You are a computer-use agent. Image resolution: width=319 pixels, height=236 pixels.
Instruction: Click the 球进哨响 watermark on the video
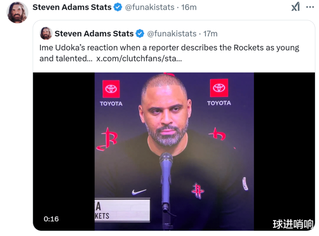tap(293, 224)
